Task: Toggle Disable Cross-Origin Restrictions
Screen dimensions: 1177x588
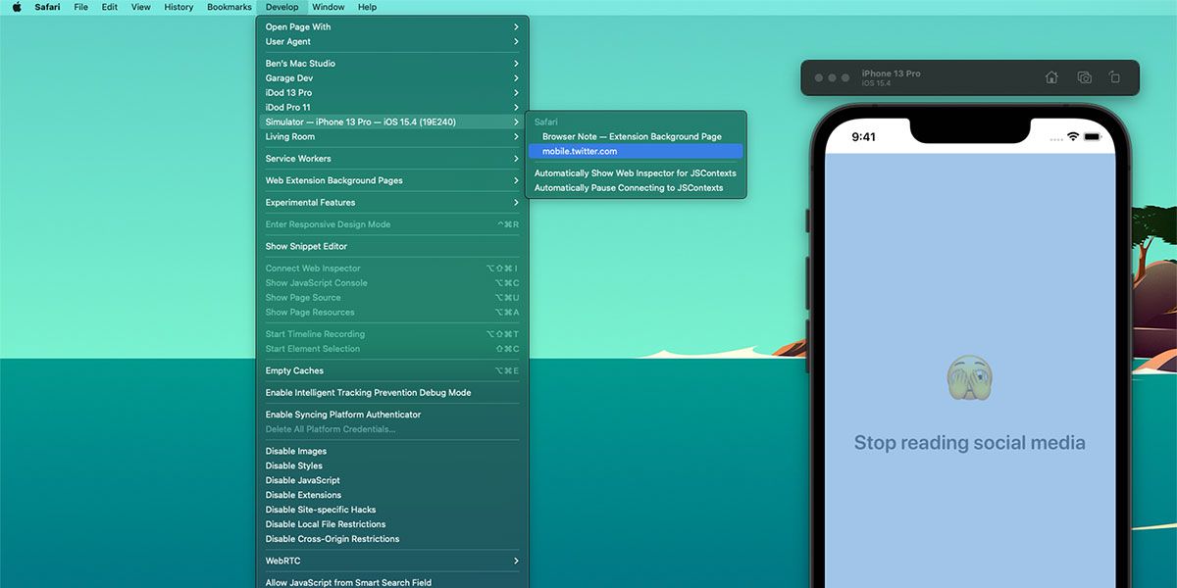Action: pyautogui.click(x=392, y=539)
